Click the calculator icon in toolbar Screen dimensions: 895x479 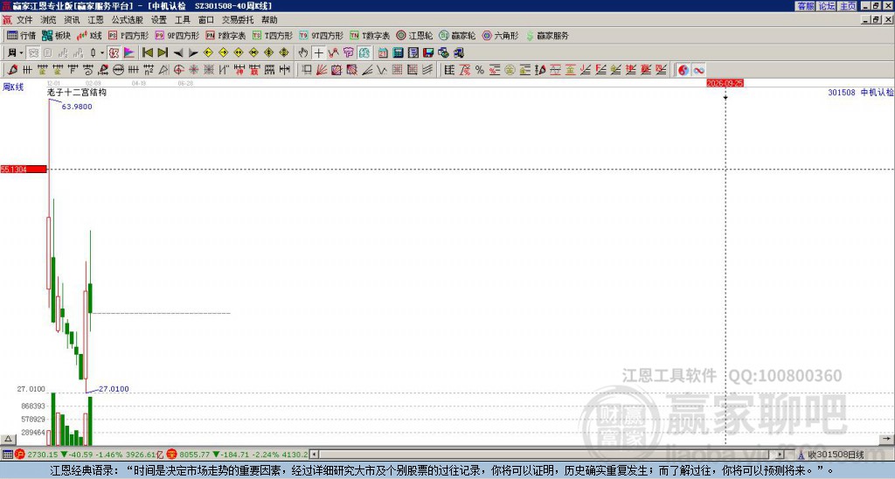(398, 53)
